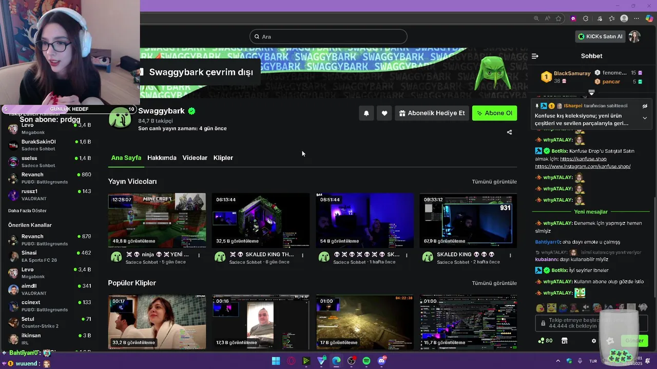Open the Ana Sayfa tab
Screen dimensions: 657x369
point(126,158)
